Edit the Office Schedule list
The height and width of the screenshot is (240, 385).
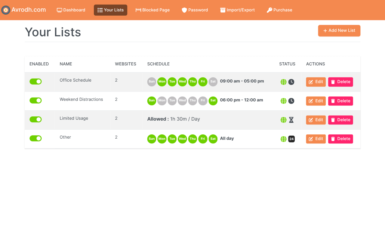[x=316, y=82]
